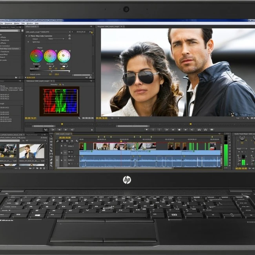
Task: Mute the Audio 1 track in timeline
Action: (x=72, y=157)
